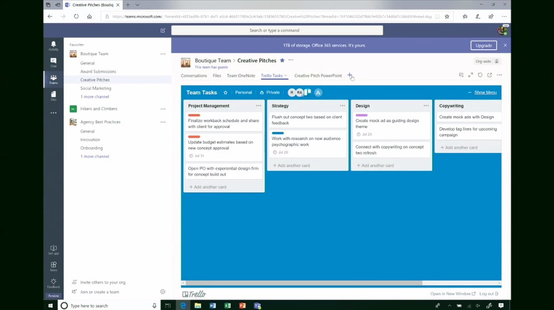Open Creative Pitches channel more options
Screen dimensions: 554x310
tap(291, 61)
